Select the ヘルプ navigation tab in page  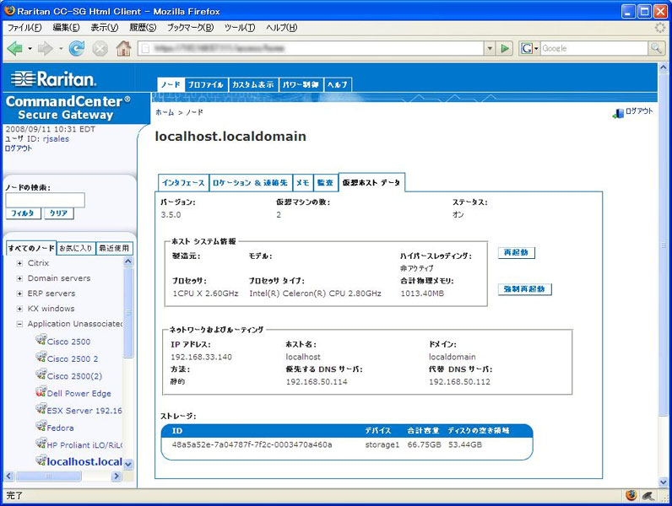coord(338,84)
